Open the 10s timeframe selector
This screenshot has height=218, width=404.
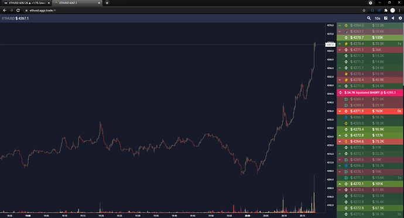pos(377,18)
